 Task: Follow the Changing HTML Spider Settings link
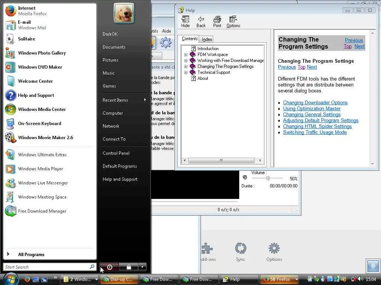[x=317, y=126]
